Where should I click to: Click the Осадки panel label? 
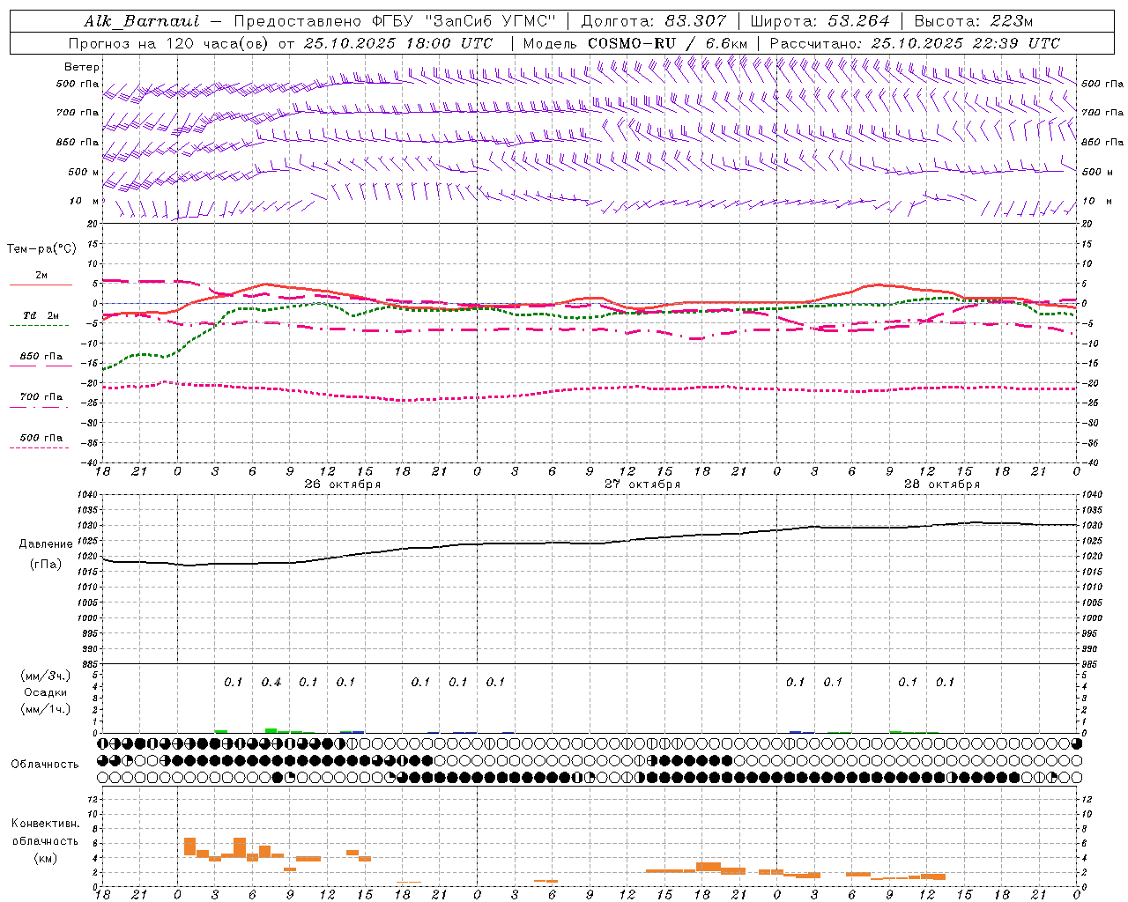tap(45, 692)
